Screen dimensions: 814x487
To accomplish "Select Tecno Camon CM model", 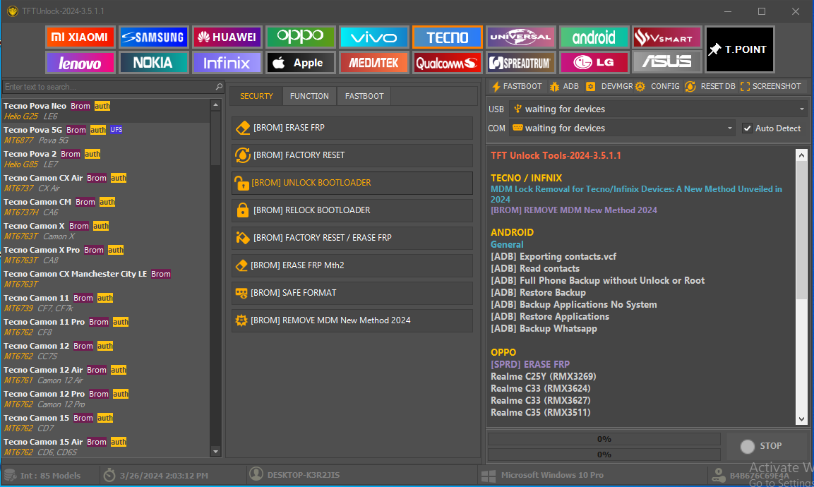I will coord(106,207).
